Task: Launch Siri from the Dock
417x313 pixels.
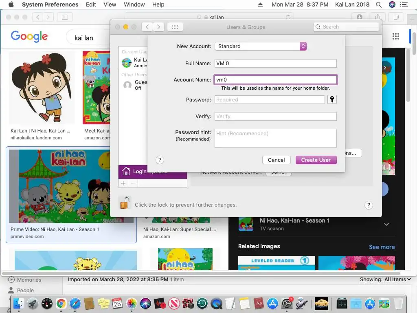Action: coord(145,303)
